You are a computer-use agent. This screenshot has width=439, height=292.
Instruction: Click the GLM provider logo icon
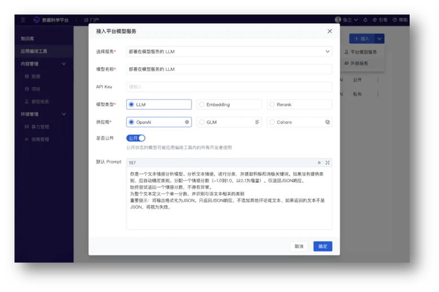point(257,122)
